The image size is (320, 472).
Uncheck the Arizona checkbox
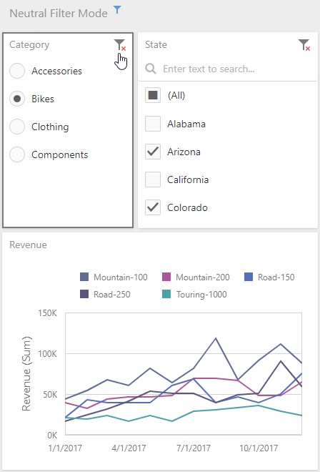(x=153, y=152)
